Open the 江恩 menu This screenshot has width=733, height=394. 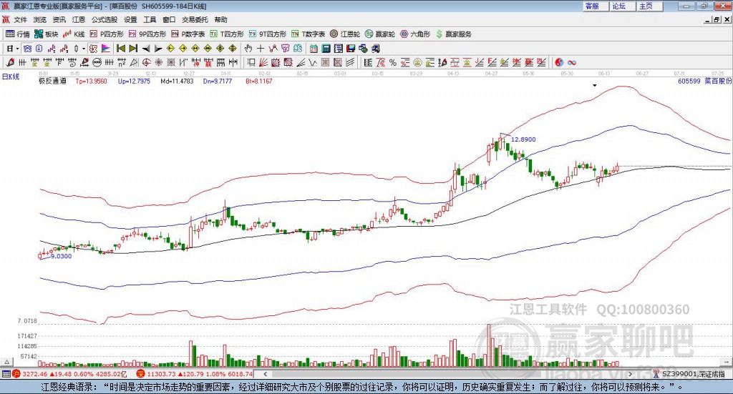[x=79, y=19]
